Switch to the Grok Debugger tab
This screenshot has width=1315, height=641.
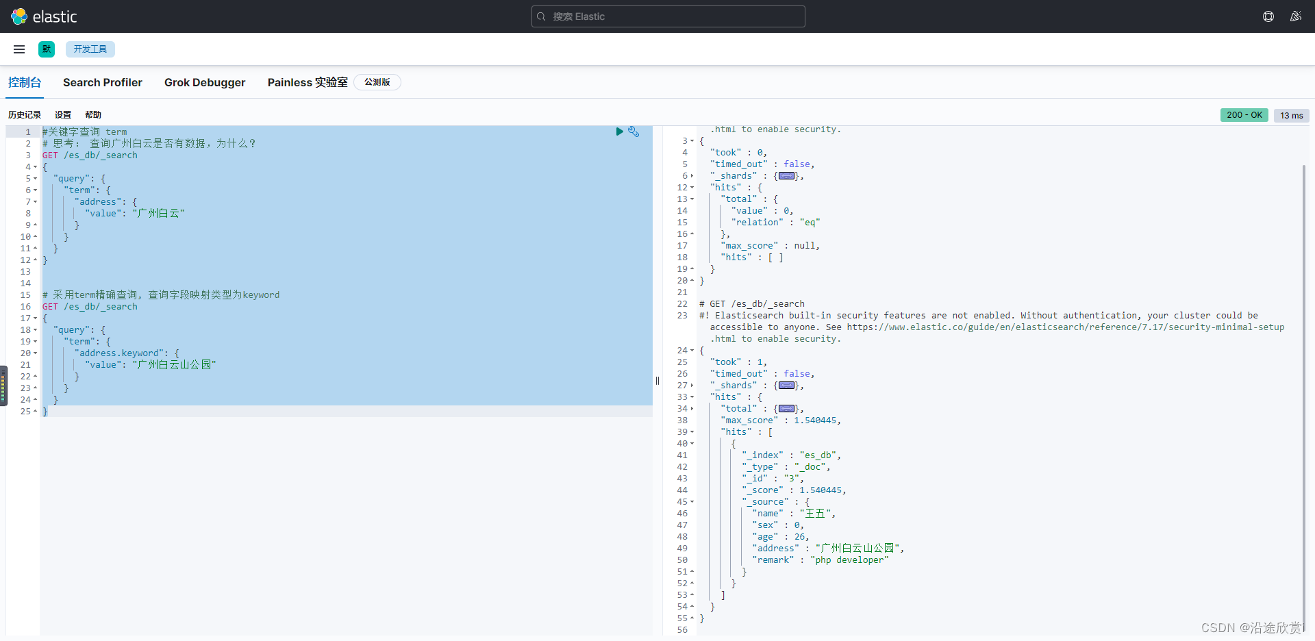205,82
